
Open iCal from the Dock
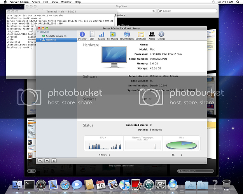(101, 185)
